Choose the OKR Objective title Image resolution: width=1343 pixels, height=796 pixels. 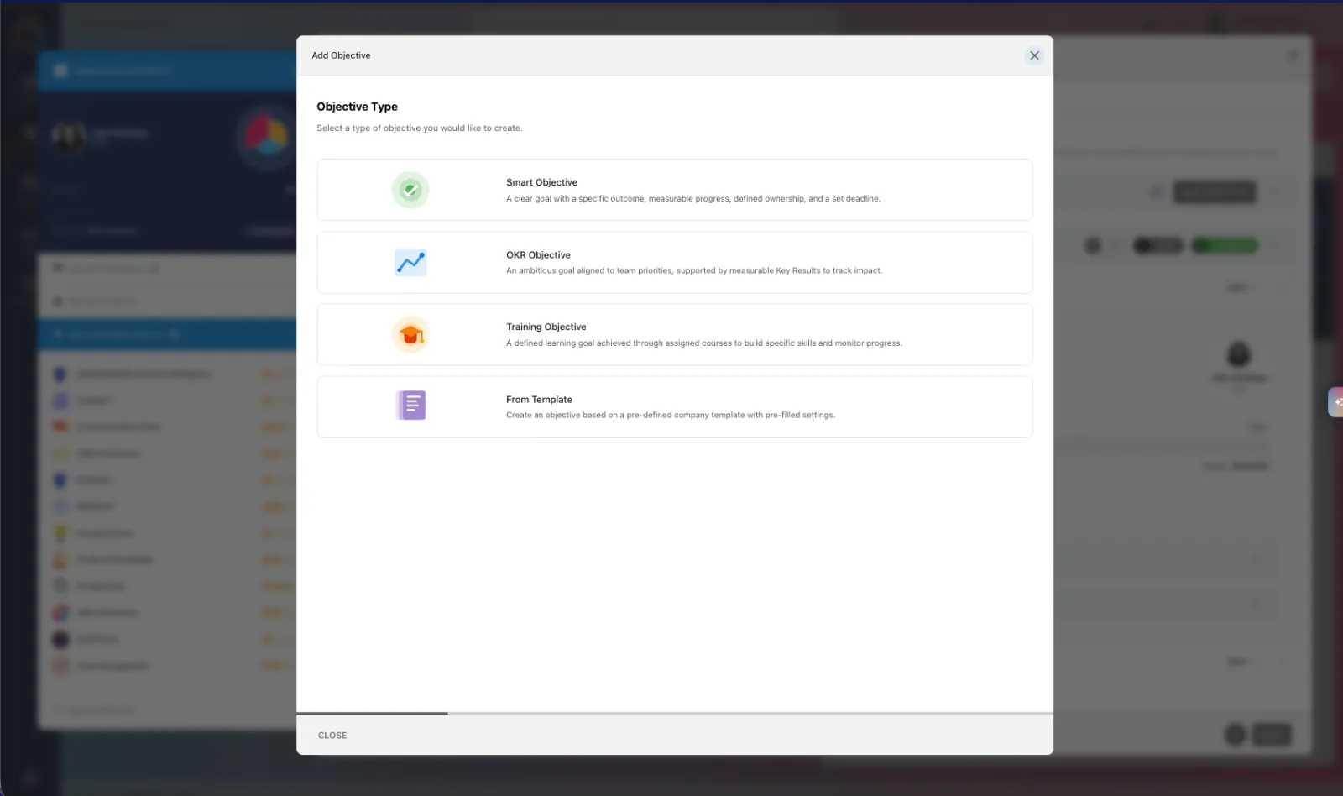point(538,255)
